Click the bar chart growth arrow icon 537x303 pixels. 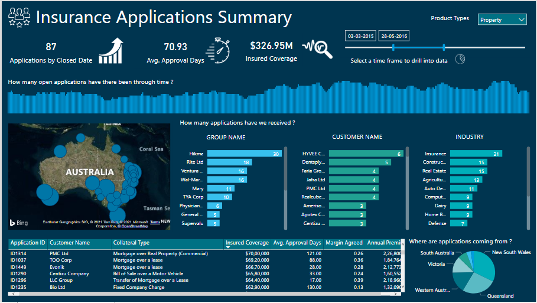pos(110,51)
